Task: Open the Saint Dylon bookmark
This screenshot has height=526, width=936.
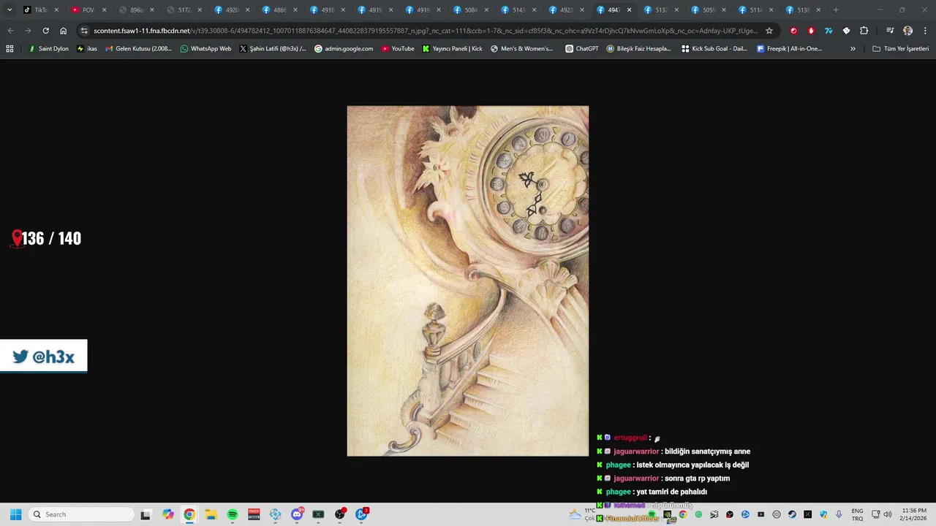Action: click(x=48, y=48)
